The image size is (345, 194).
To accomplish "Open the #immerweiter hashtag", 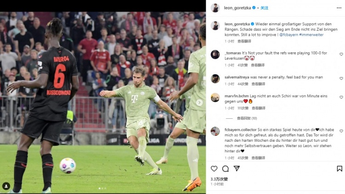I will point(311,35).
